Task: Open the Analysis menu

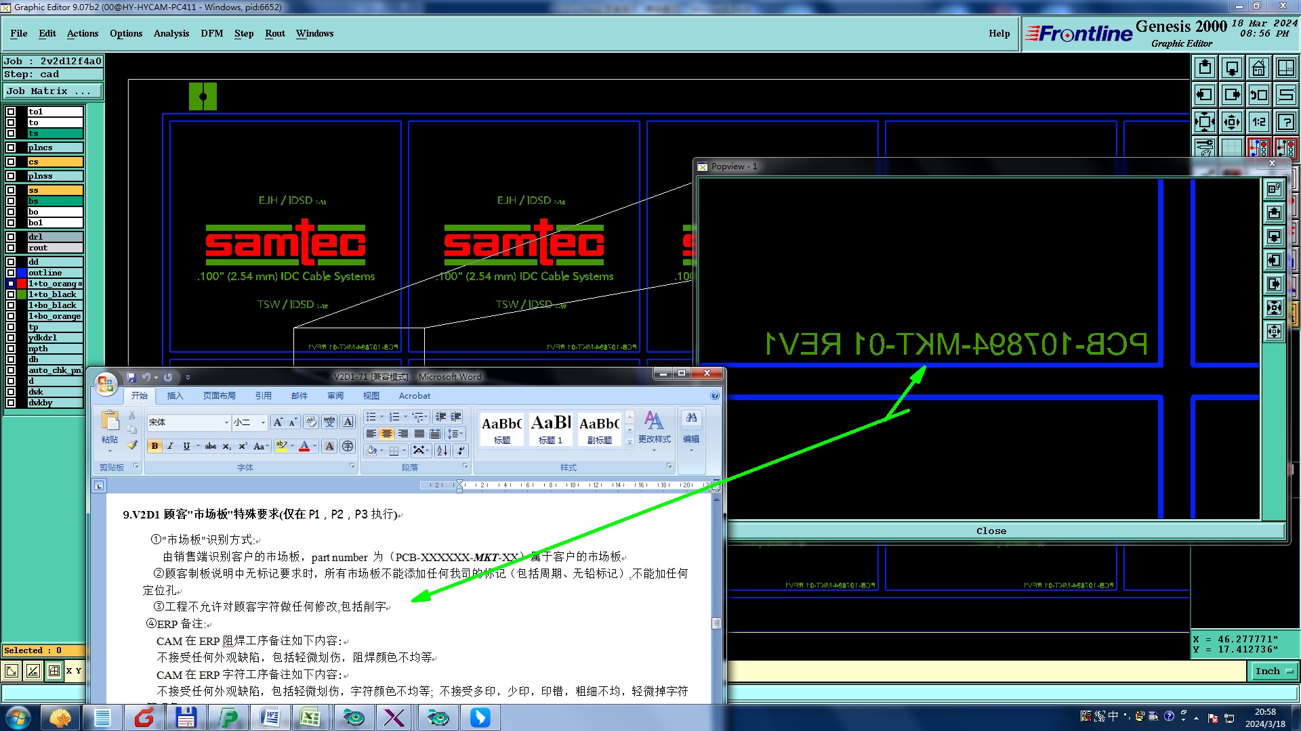Action: 171,33
